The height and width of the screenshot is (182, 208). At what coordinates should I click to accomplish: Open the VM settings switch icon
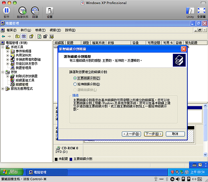tap(50, 11)
